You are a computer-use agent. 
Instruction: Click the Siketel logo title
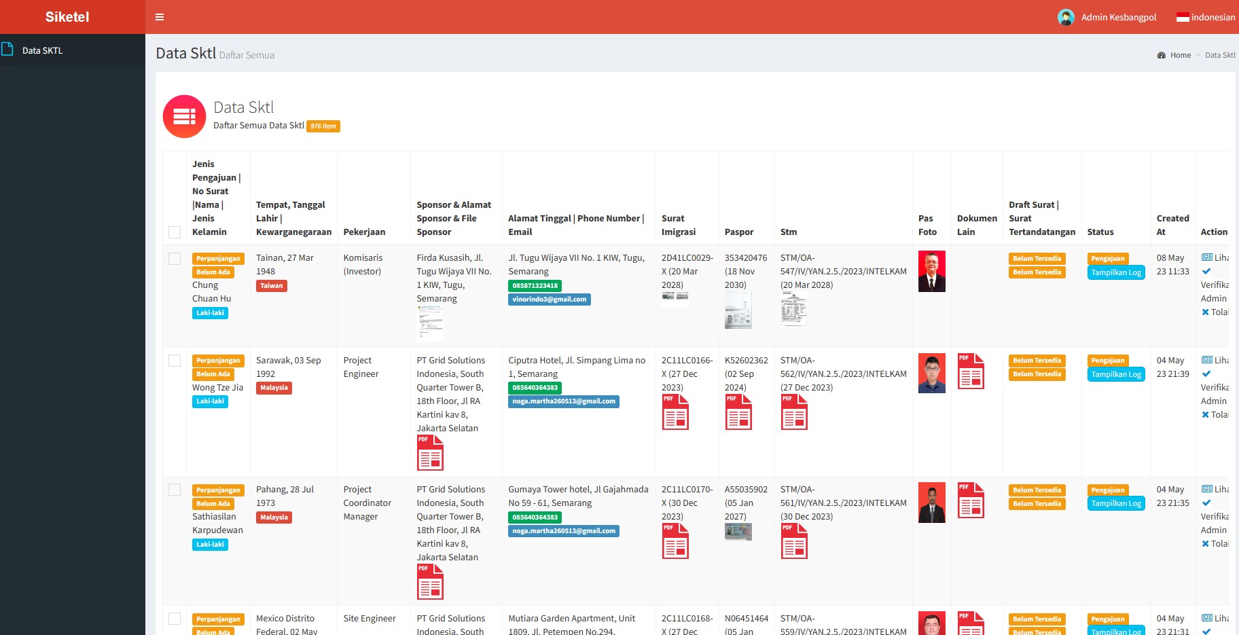pos(67,17)
